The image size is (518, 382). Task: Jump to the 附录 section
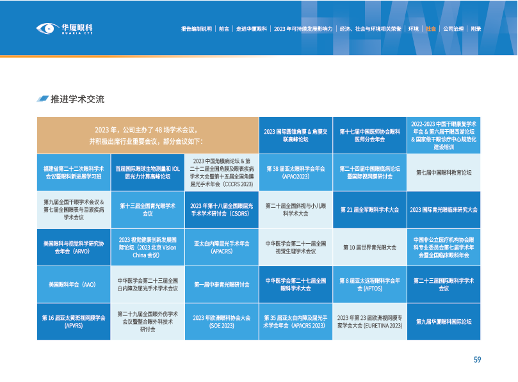(x=476, y=29)
